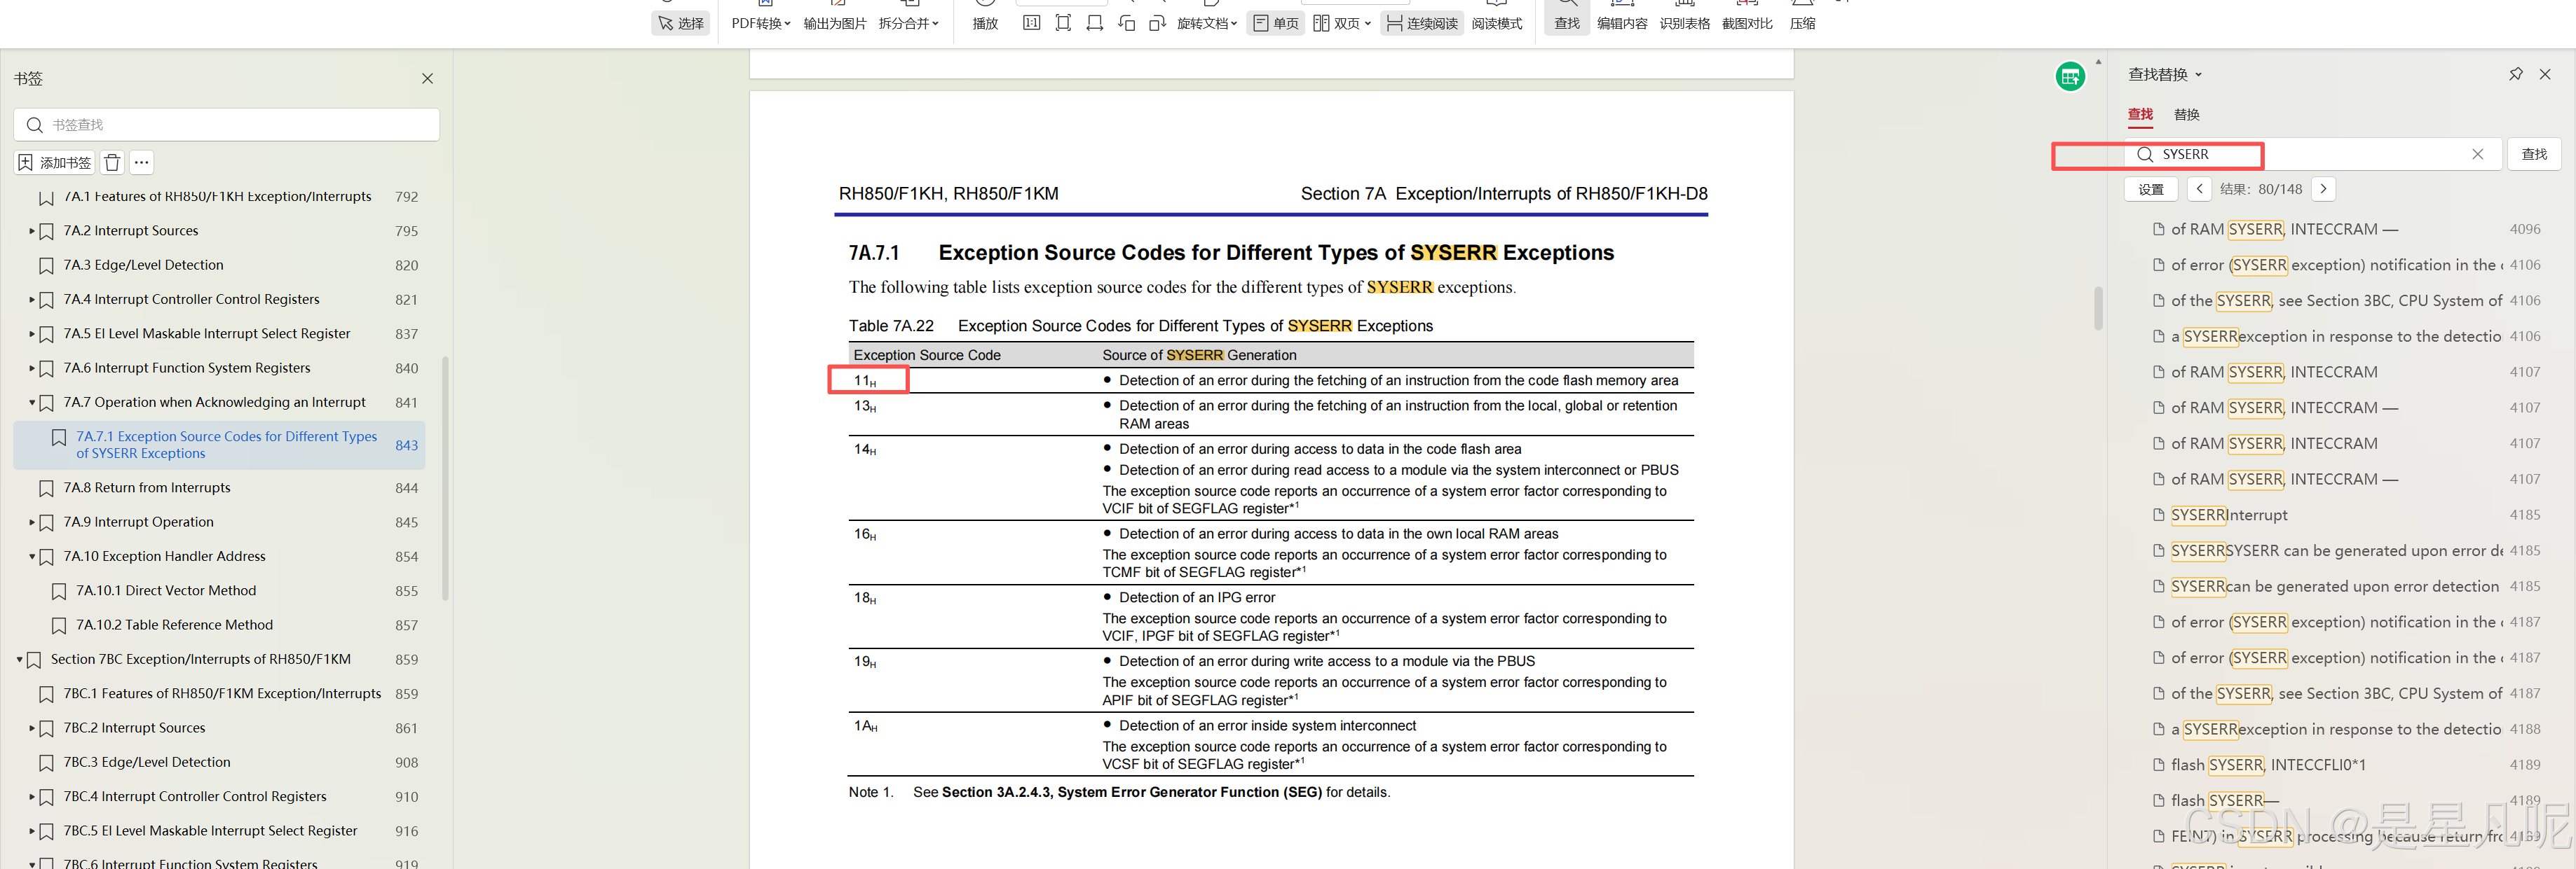The image size is (2576, 869).
Task: Click the fit page icon
Action: tap(1063, 23)
